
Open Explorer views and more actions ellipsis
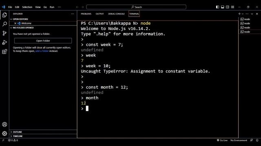click(73, 14)
